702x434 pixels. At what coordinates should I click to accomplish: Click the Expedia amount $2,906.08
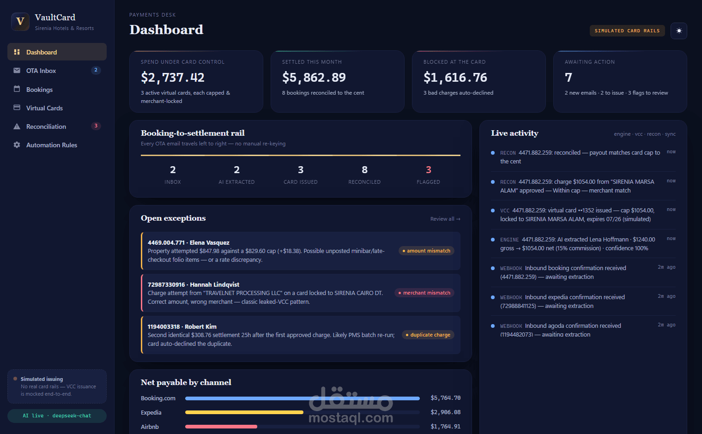[446, 412]
